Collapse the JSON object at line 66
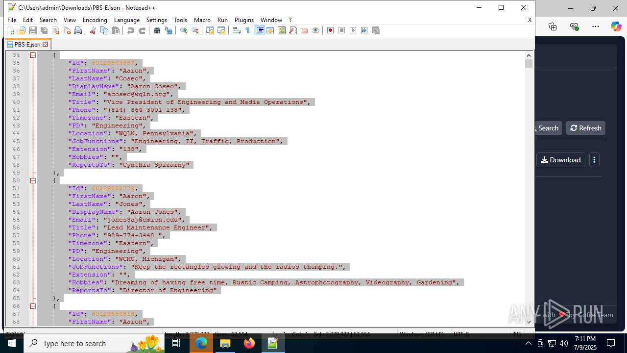The width and height of the screenshot is (627, 353). [x=33, y=306]
